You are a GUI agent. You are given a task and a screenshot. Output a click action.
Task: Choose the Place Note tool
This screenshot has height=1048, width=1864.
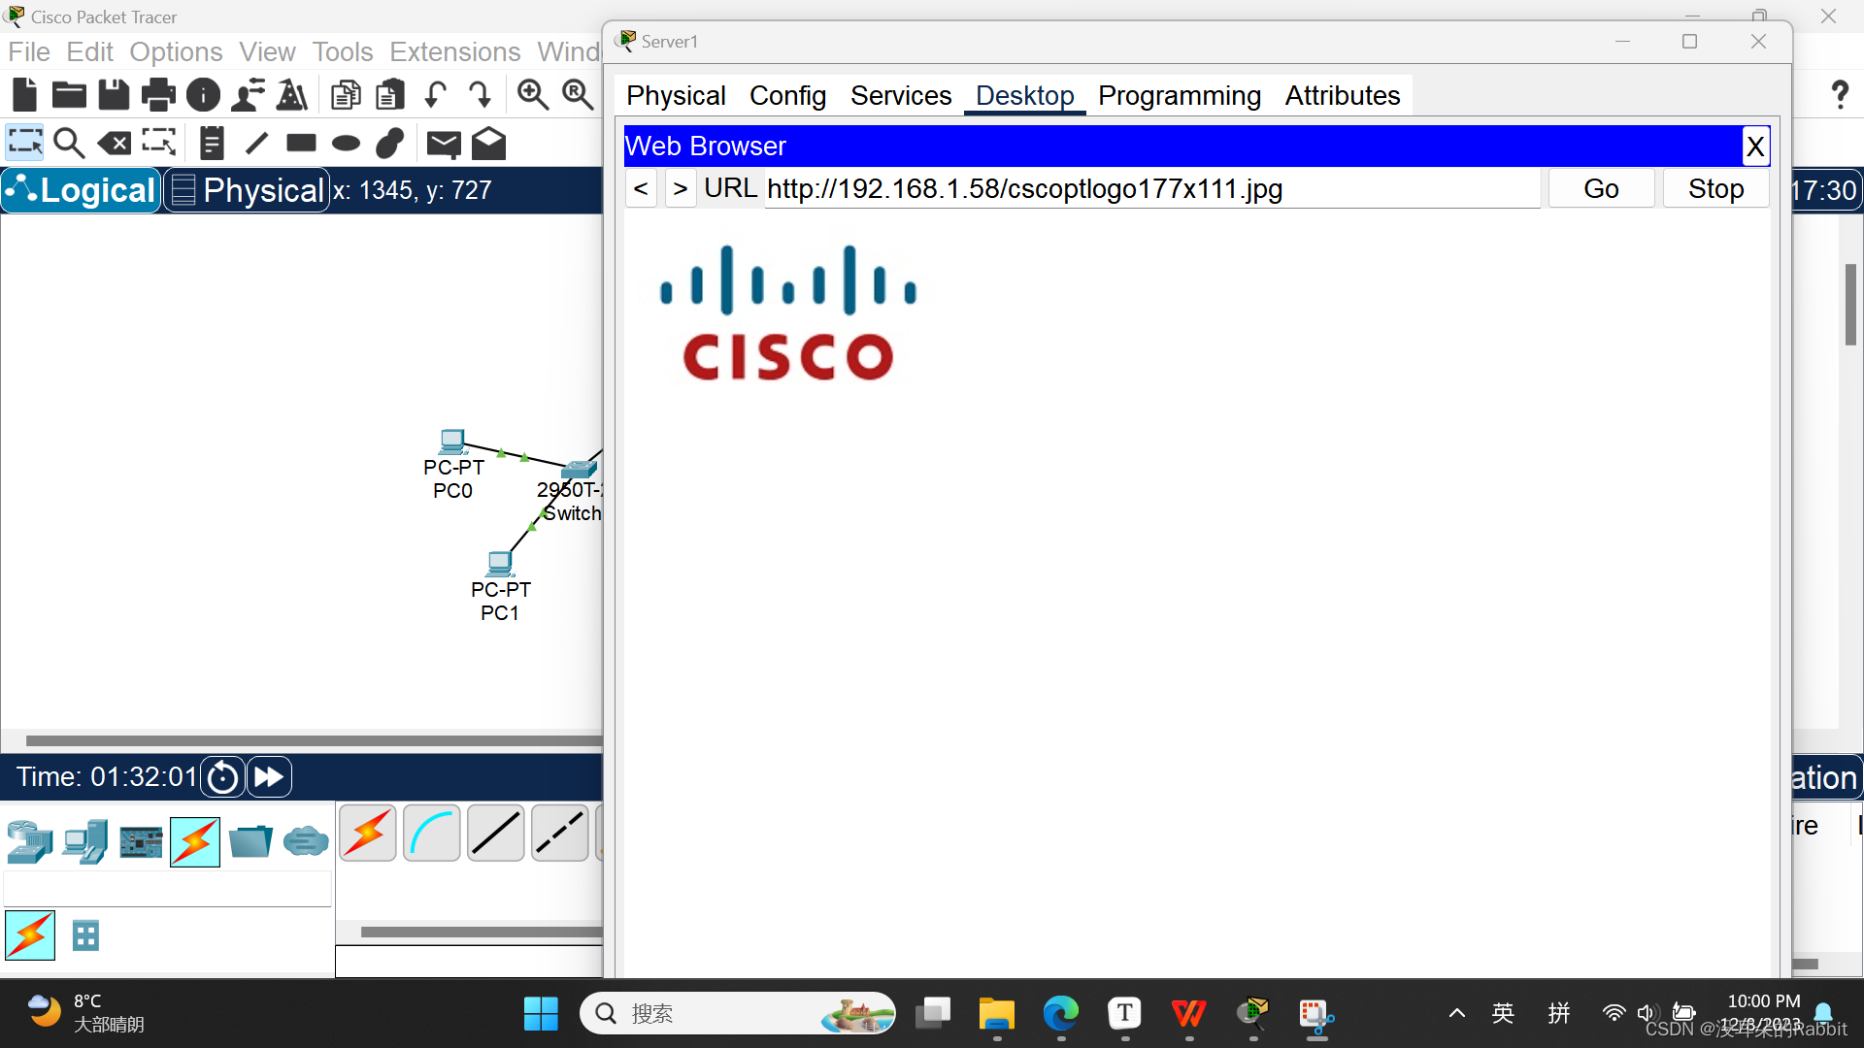(212, 143)
